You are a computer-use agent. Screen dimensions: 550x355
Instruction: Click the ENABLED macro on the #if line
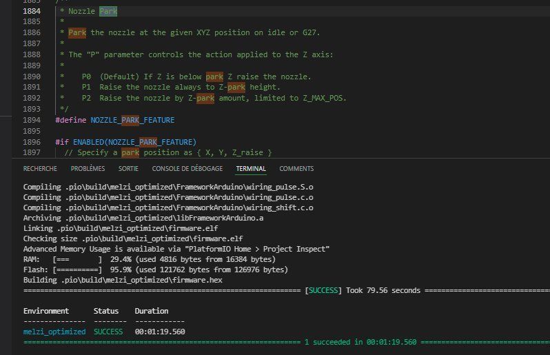(88, 141)
